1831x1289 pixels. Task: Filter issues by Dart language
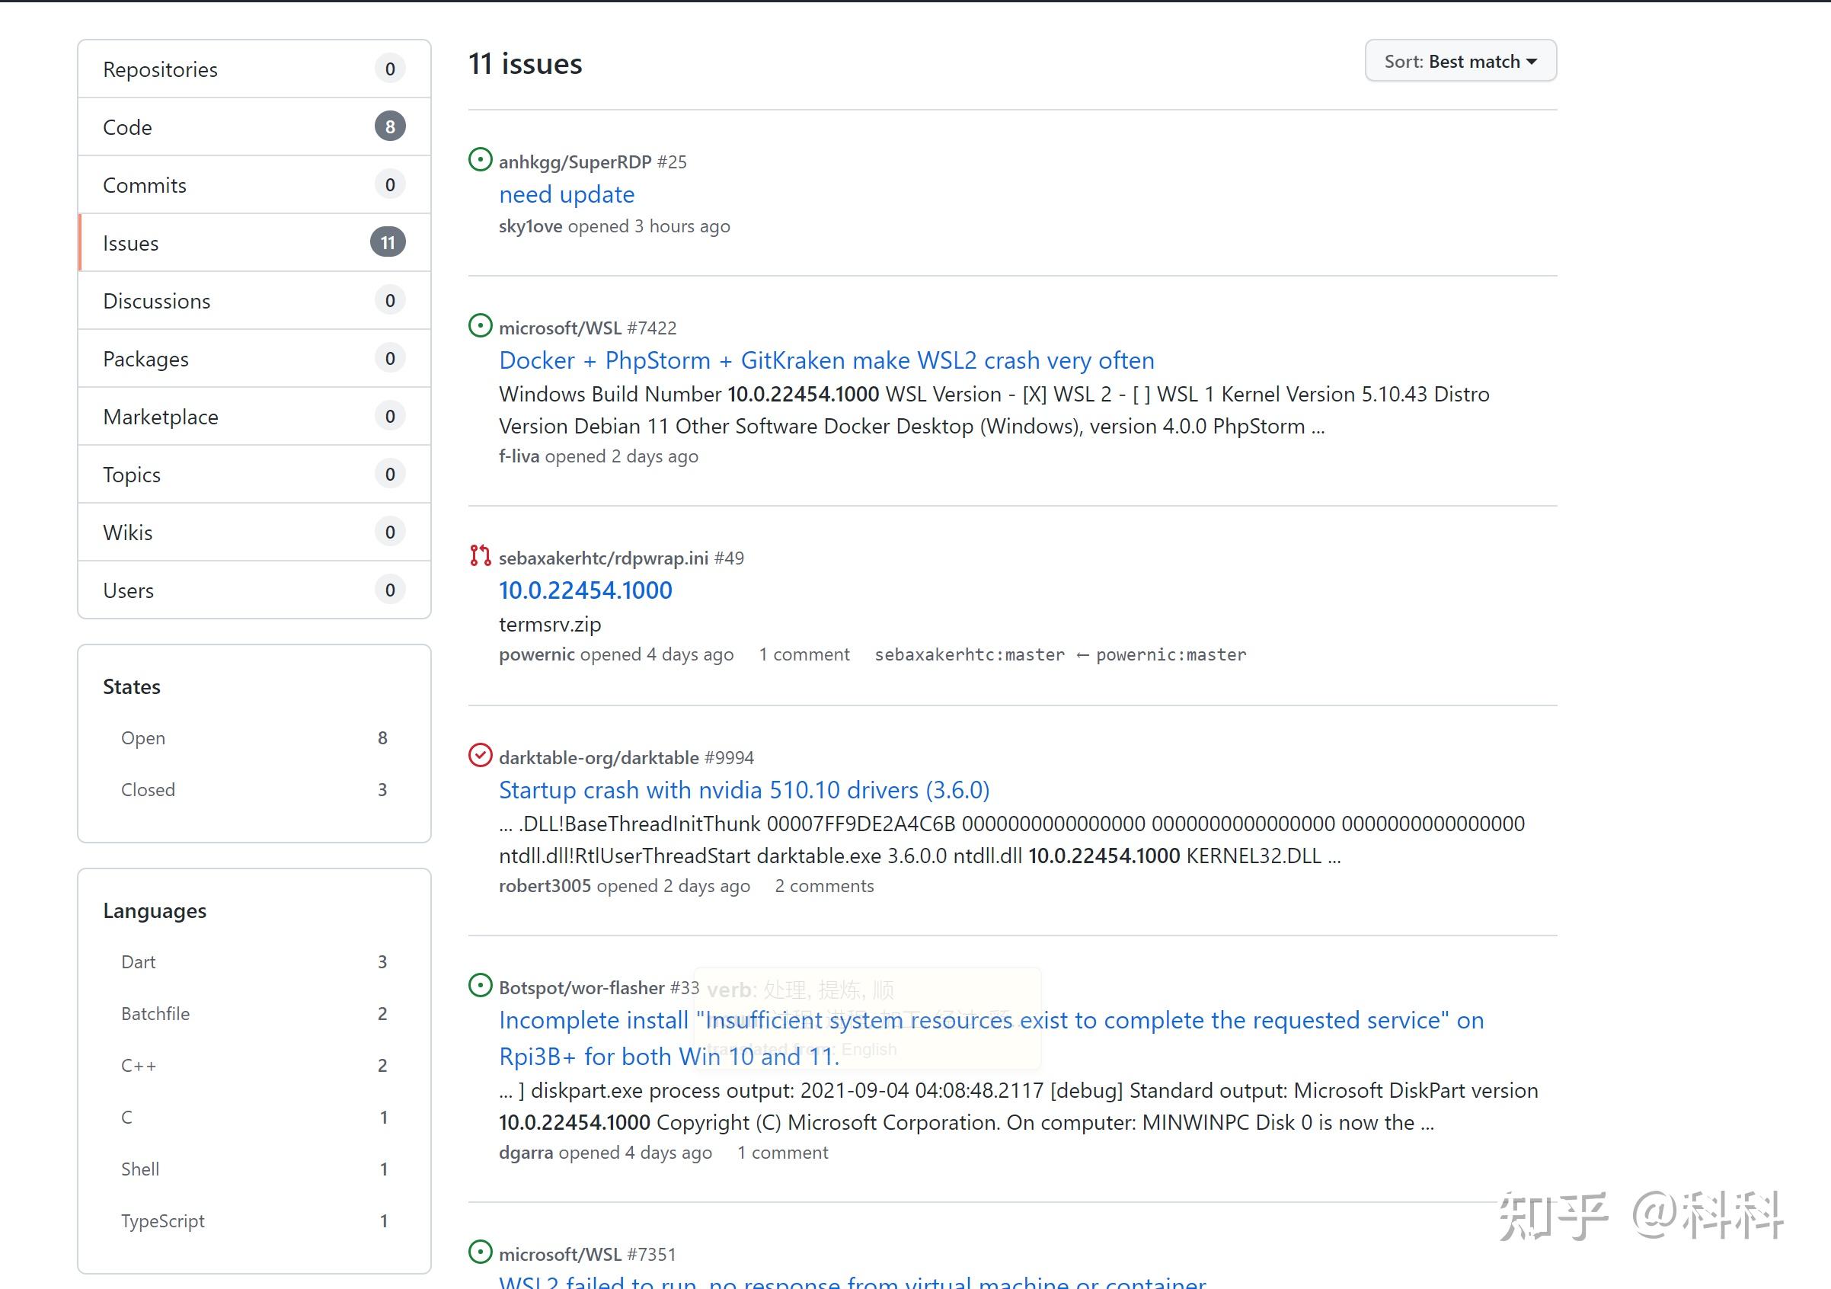click(x=254, y=962)
